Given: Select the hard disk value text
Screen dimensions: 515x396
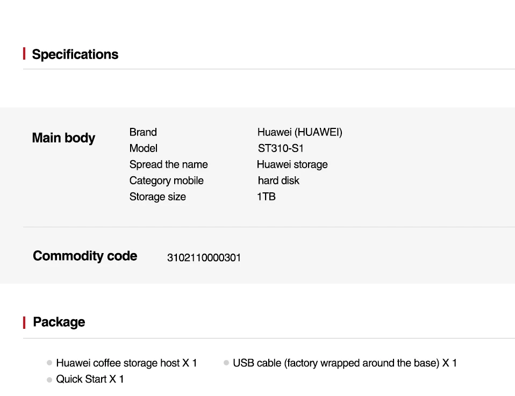Looking at the screenshot, I should pyautogui.click(x=278, y=181).
